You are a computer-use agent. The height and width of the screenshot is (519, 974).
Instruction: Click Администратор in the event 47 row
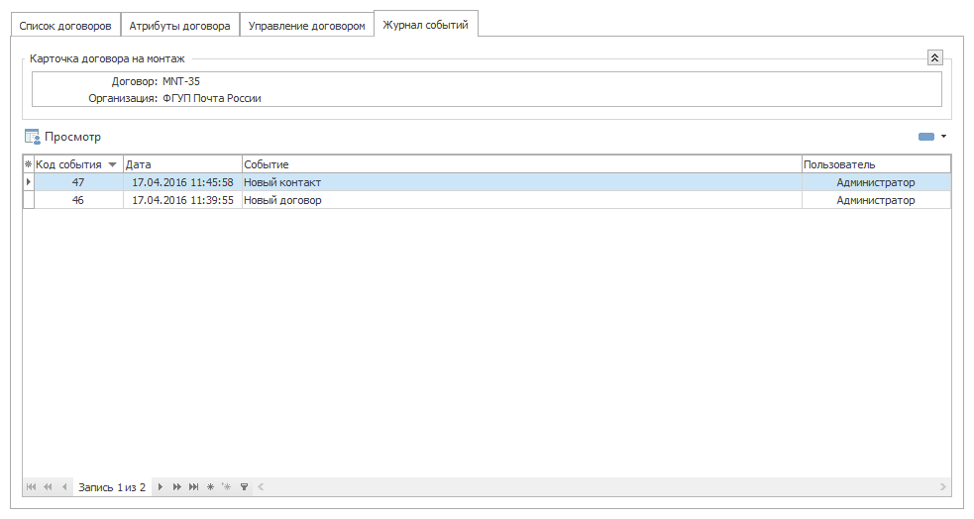[x=876, y=182]
